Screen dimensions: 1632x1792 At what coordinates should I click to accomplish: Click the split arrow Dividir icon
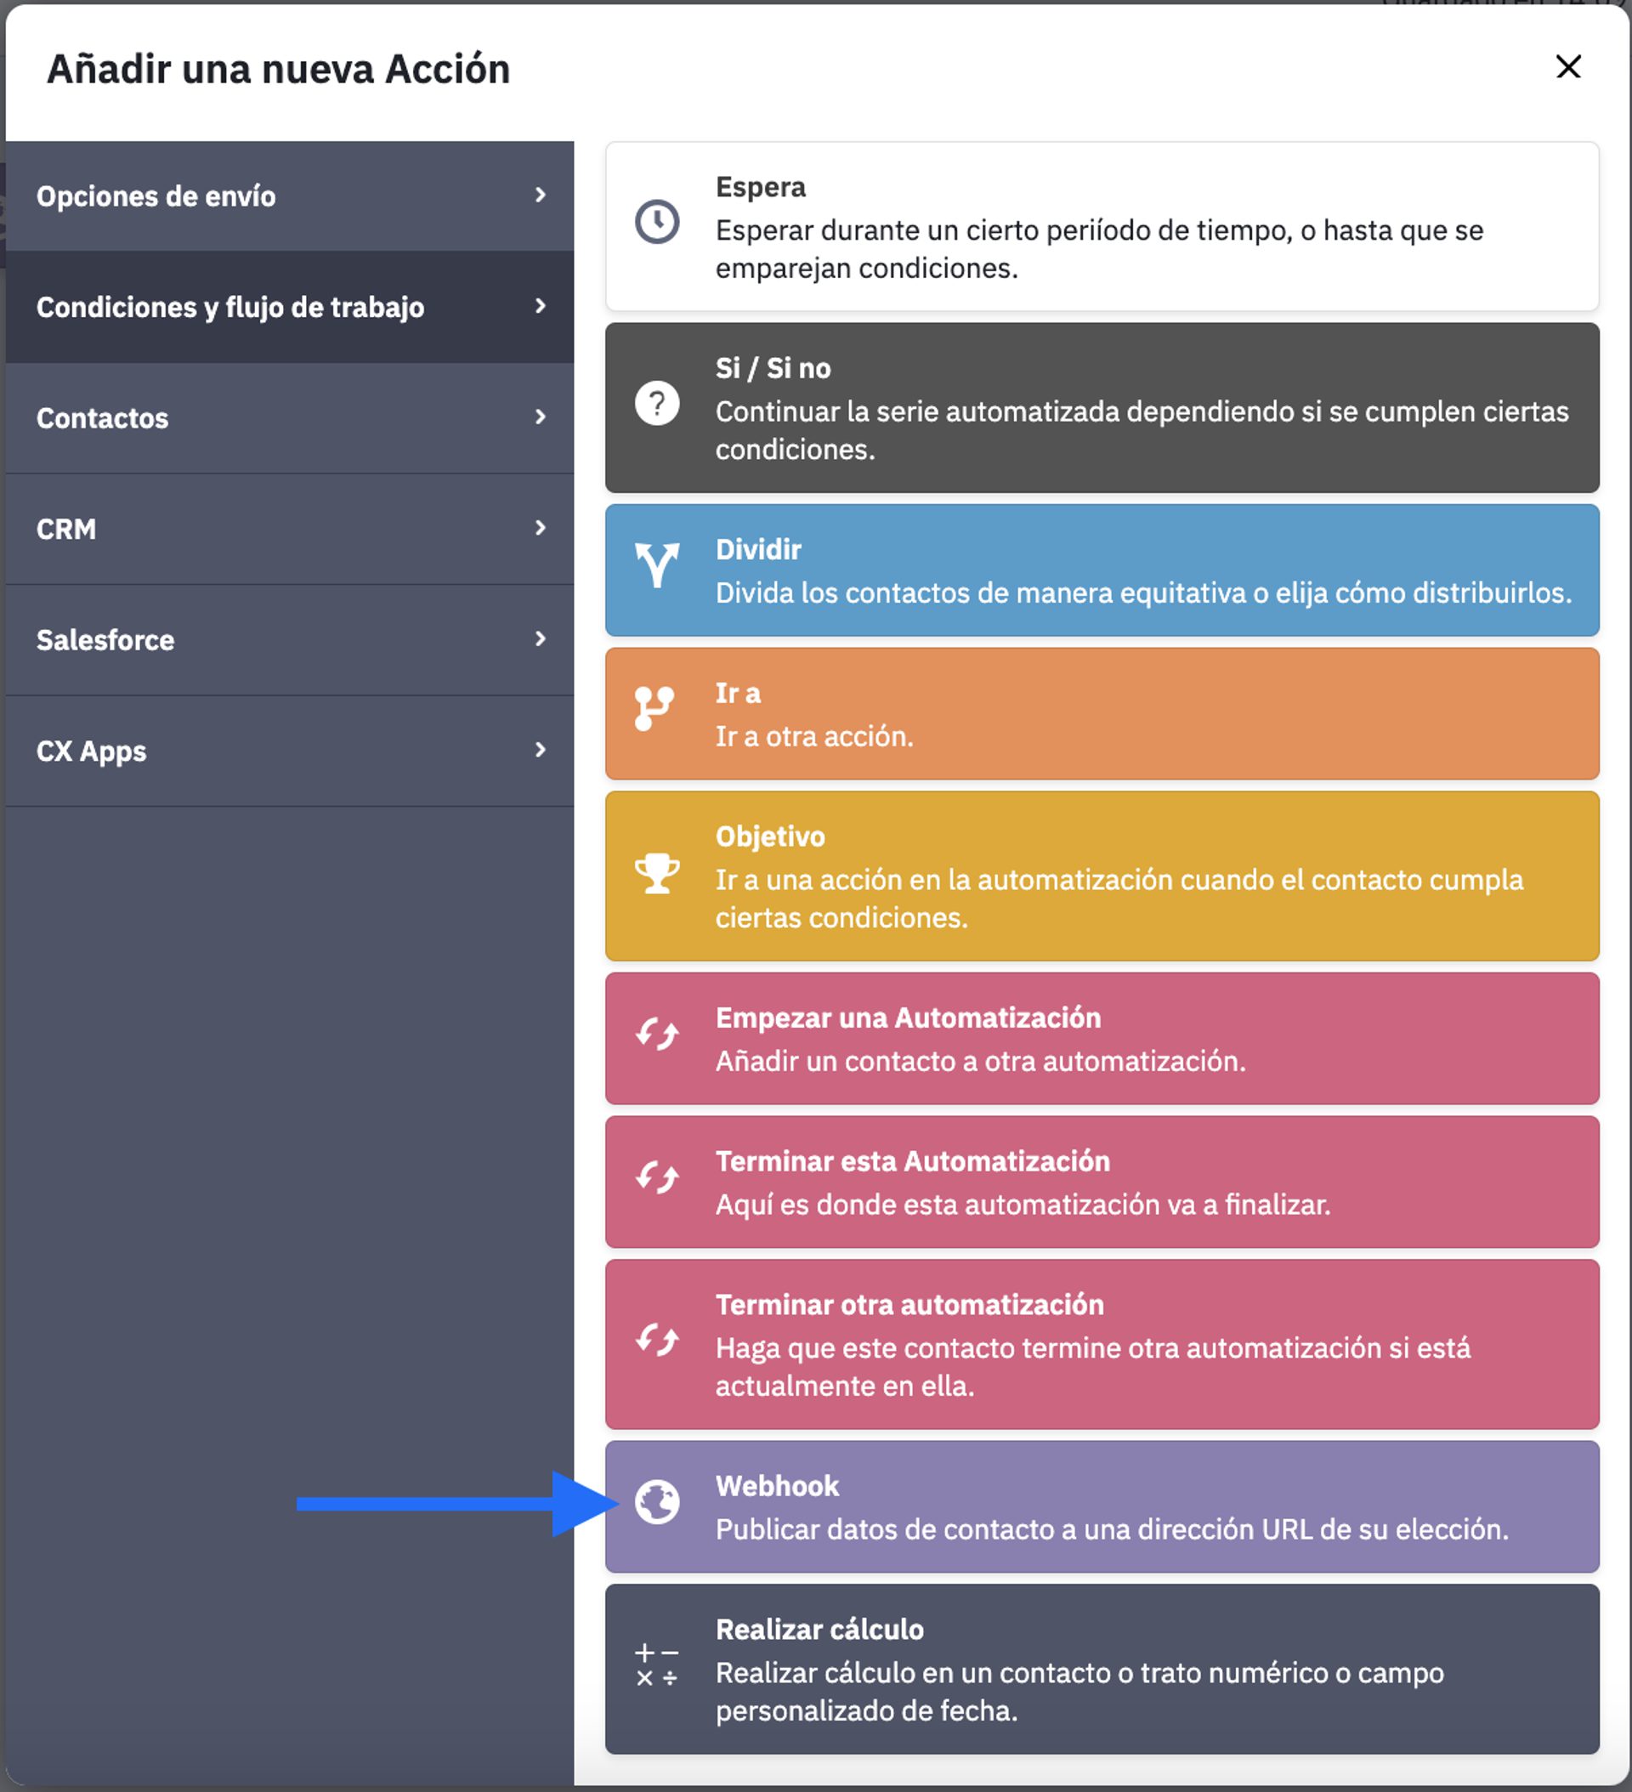657,565
